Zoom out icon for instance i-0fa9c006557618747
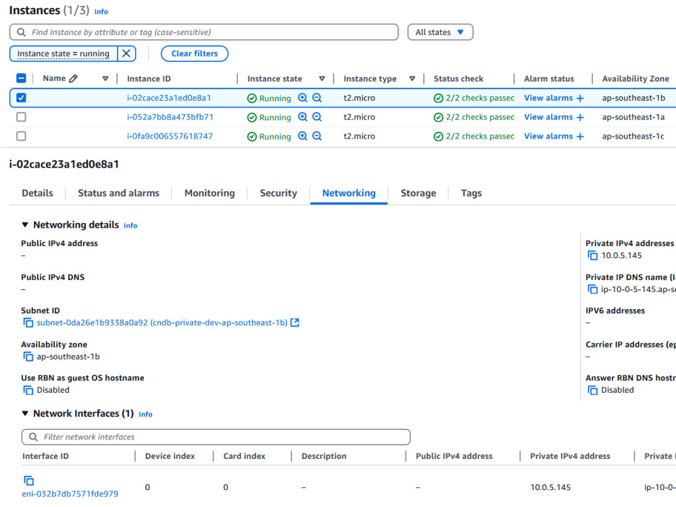Viewport: 676px width, 507px height. [x=317, y=137]
